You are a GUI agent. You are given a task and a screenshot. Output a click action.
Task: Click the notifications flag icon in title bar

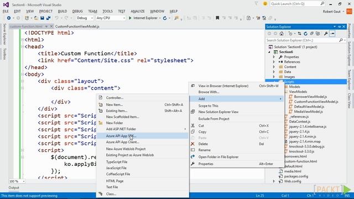pyautogui.click(x=256, y=4)
